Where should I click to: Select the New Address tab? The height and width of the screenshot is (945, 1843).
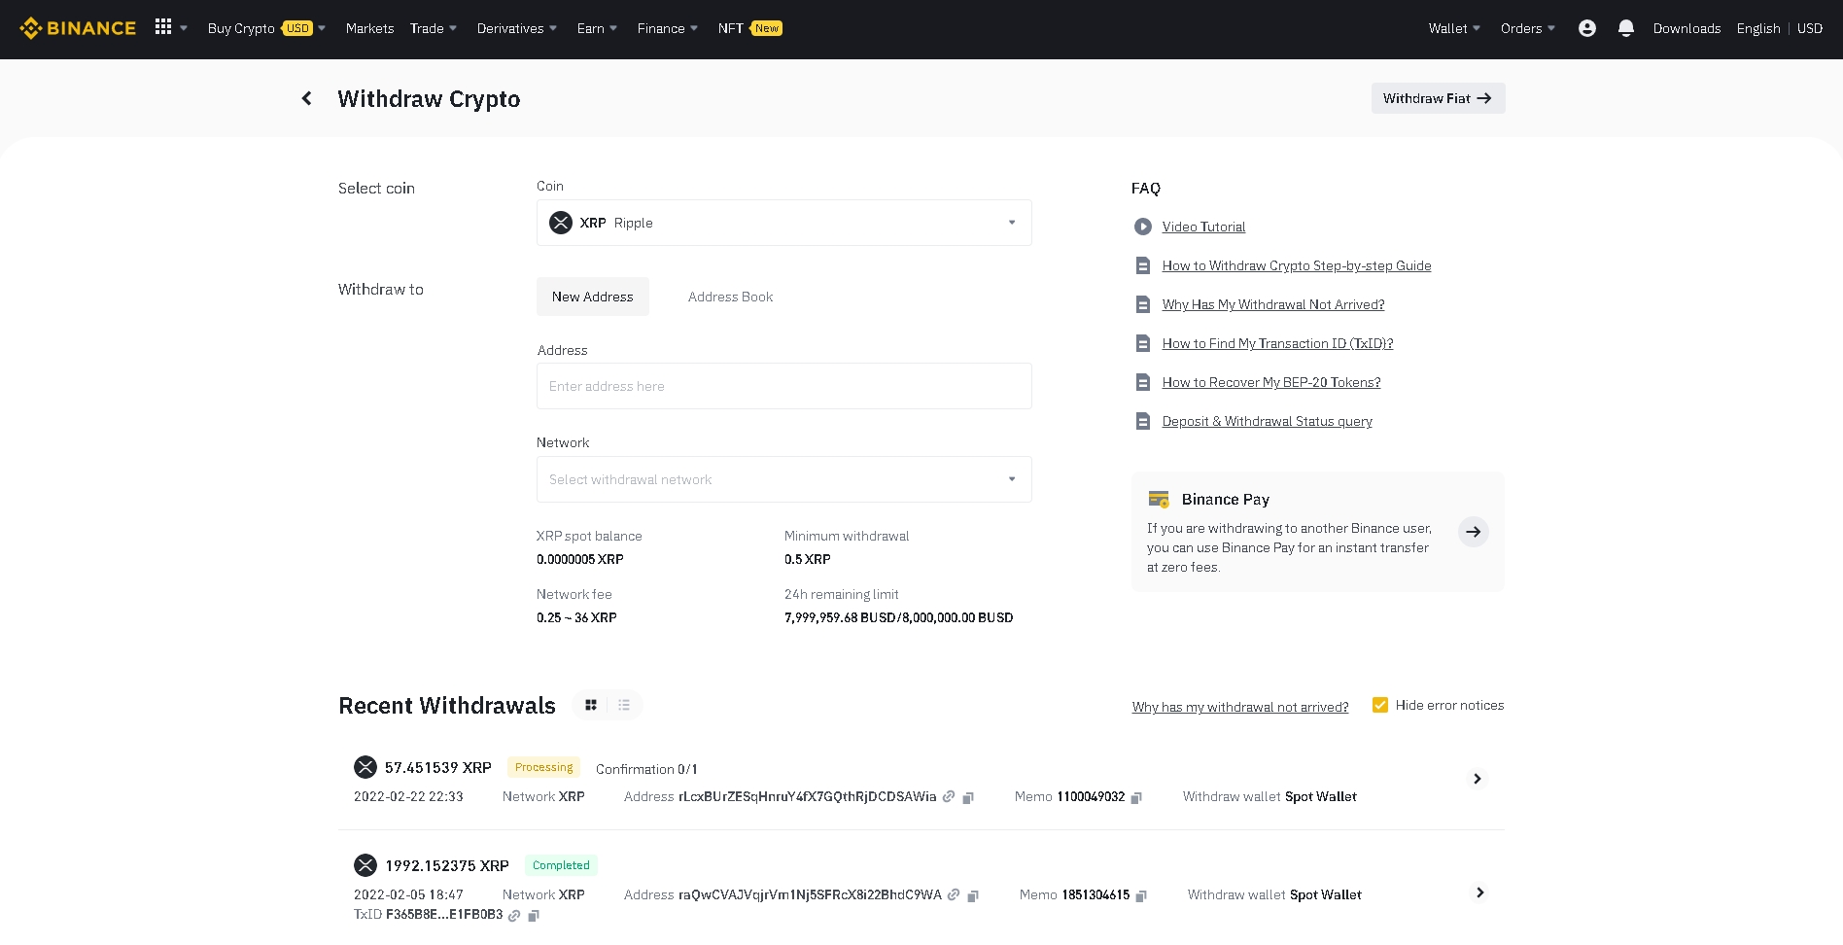593,297
